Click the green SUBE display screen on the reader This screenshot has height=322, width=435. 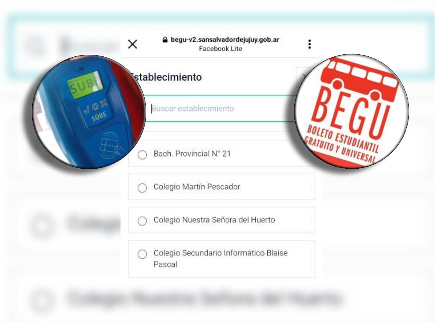[x=85, y=85]
